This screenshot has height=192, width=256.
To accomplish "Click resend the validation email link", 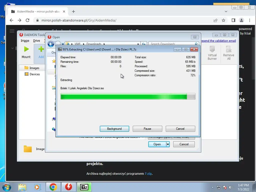I will click(218, 41).
